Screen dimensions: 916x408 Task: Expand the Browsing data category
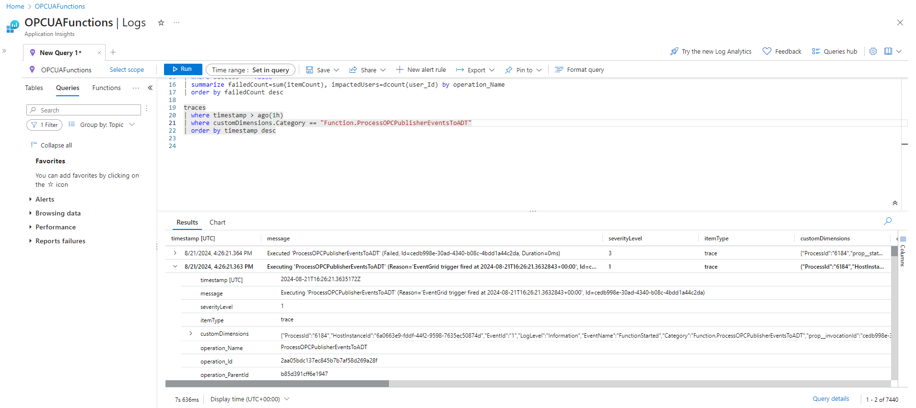[31, 213]
